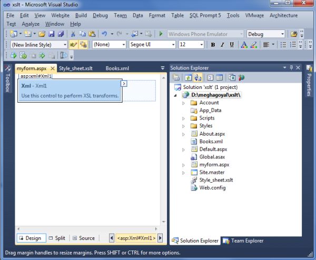The image size is (316, 260).
Task: Click the Solution Explorer Properties icon
Action: point(176,77)
